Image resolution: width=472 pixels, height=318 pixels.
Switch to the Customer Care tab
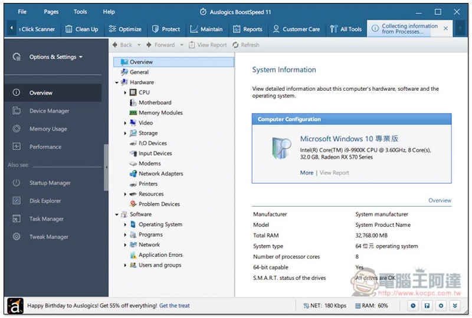point(296,29)
